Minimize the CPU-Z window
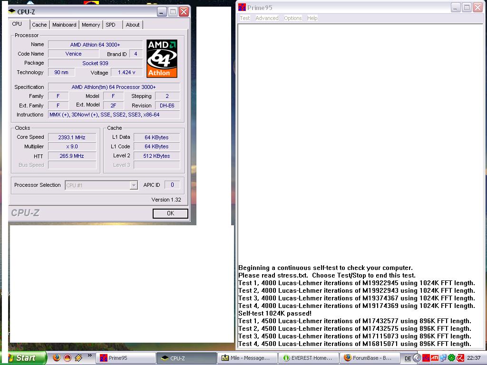Viewport: 487px width, 365px height. (x=161, y=12)
